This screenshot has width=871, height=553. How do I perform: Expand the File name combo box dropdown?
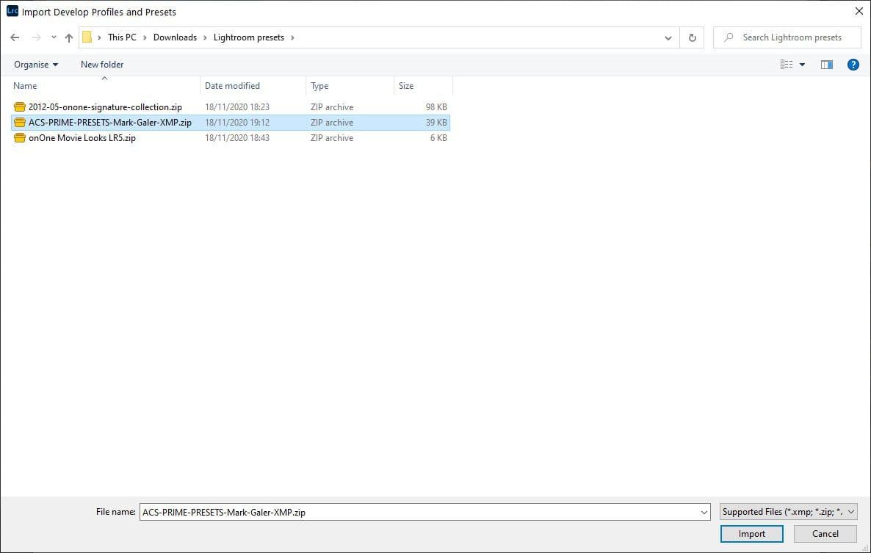(704, 512)
